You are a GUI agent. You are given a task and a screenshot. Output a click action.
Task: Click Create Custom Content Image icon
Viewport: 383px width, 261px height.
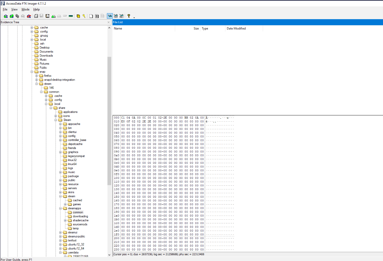click(x=59, y=16)
